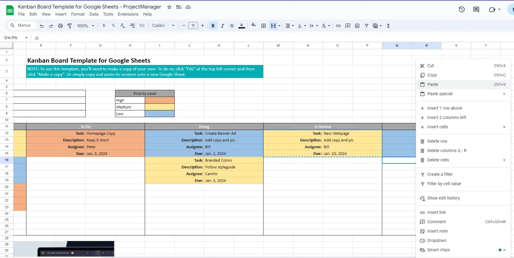Open vertical align dropdown
This screenshot has width=514, height=258.
pos(301,26)
